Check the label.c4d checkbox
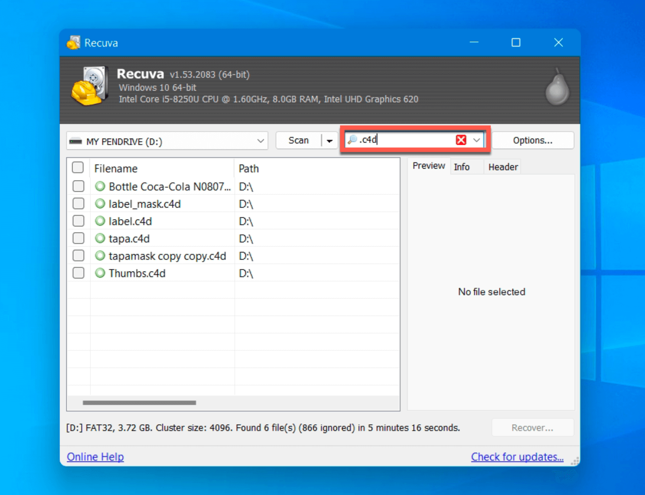This screenshot has height=495, width=645. (x=78, y=221)
